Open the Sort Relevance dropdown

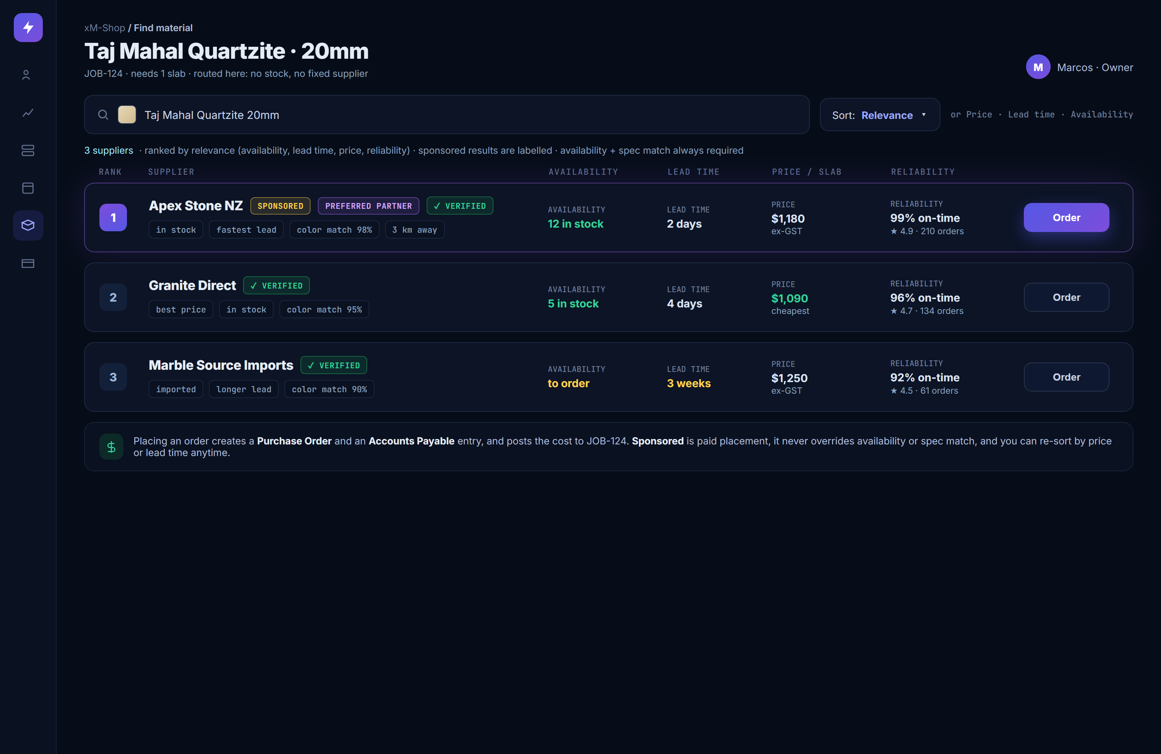[879, 115]
